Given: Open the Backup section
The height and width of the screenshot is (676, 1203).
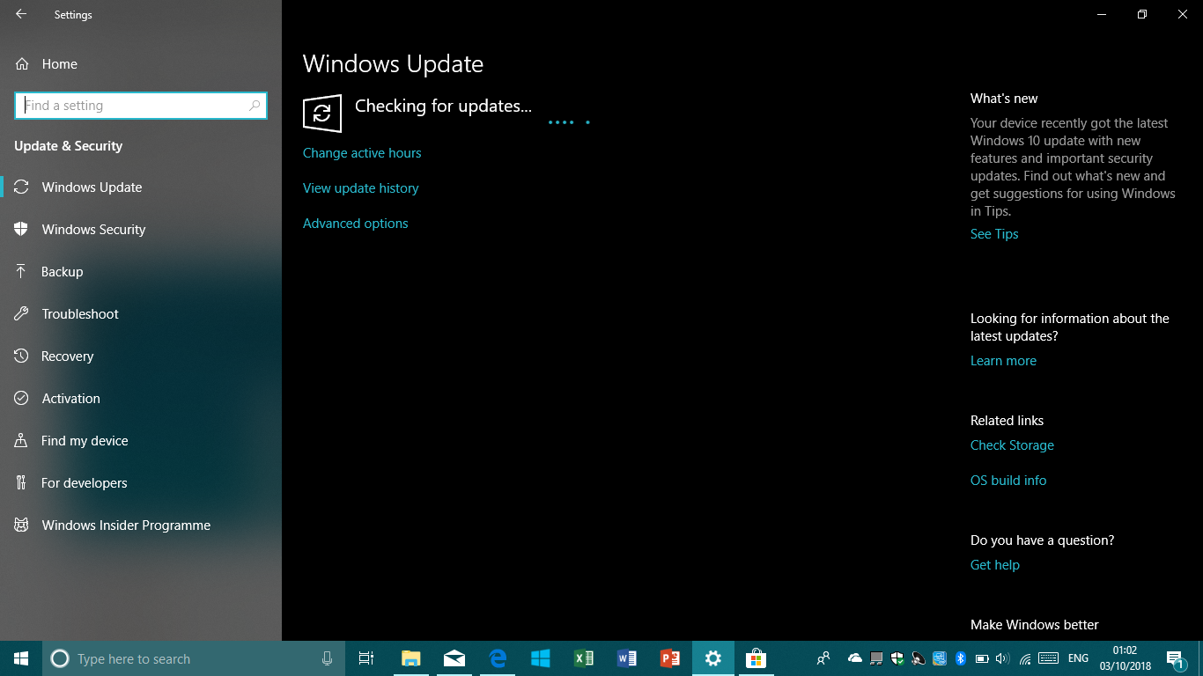Looking at the screenshot, I should [x=141, y=272].
